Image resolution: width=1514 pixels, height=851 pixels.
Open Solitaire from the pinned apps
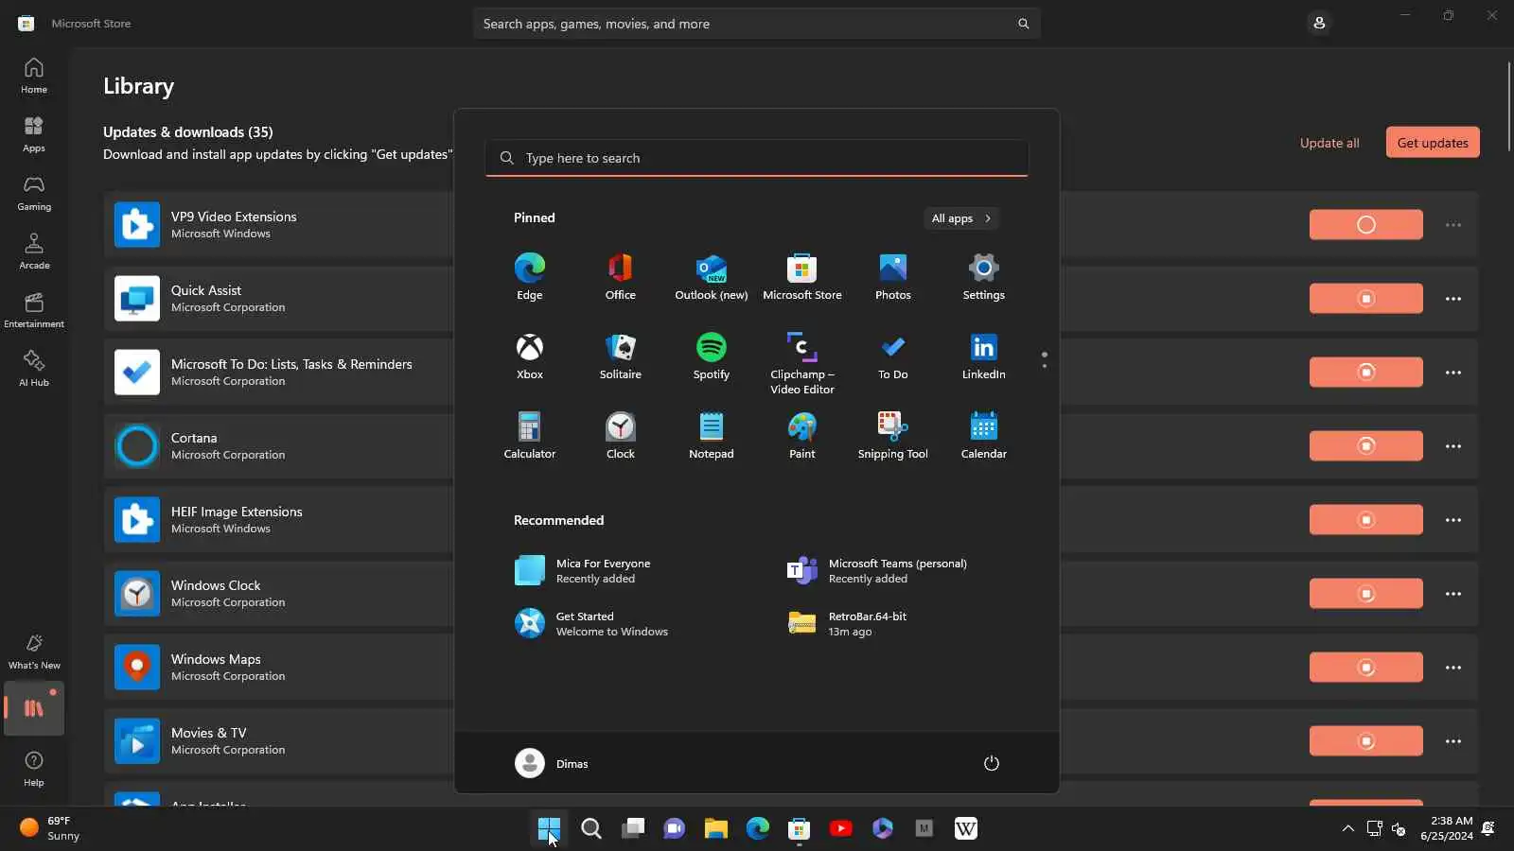621,356
